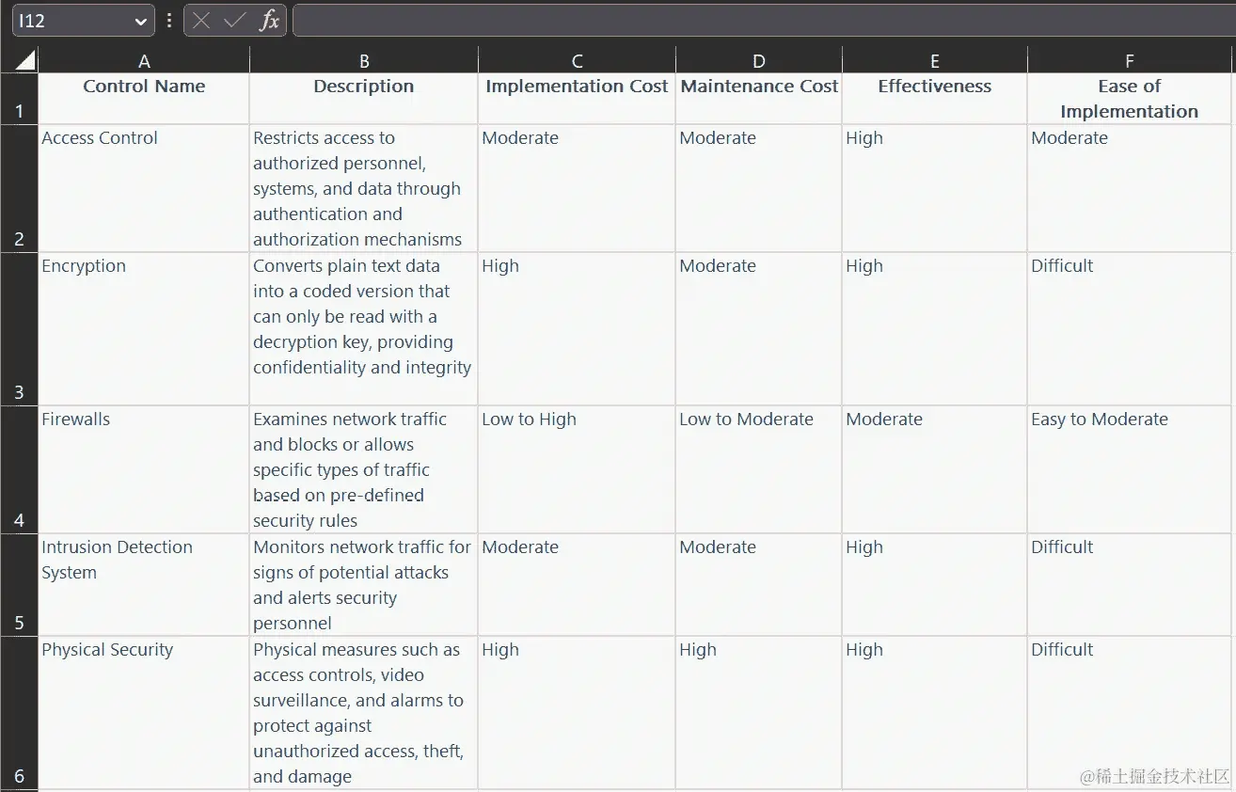This screenshot has width=1236, height=792.
Task: Click the description starting 'Physical measures such'
Action: [x=364, y=713]
